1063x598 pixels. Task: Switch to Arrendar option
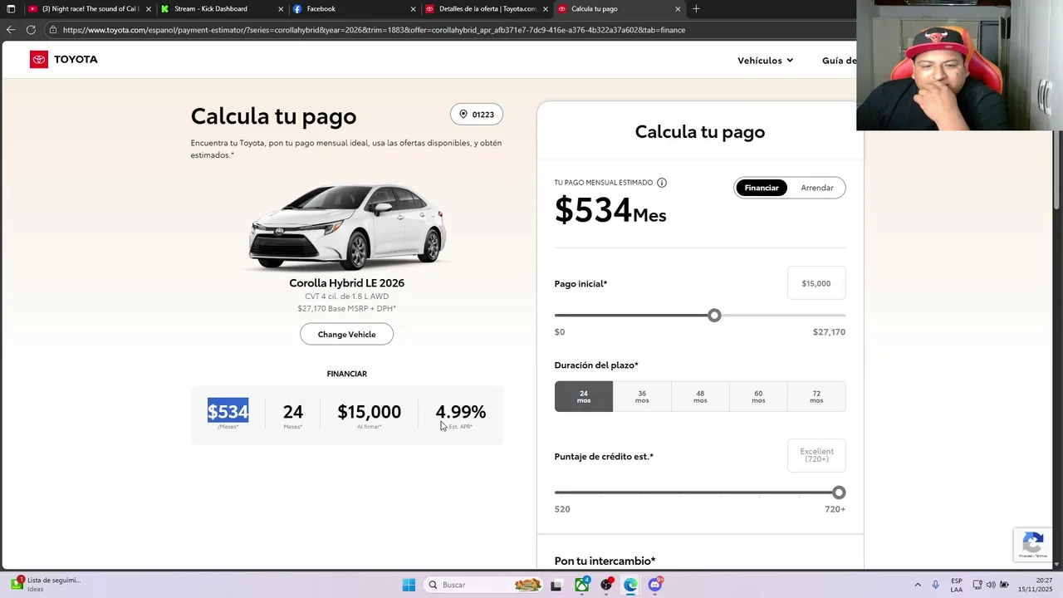(817, 188)
